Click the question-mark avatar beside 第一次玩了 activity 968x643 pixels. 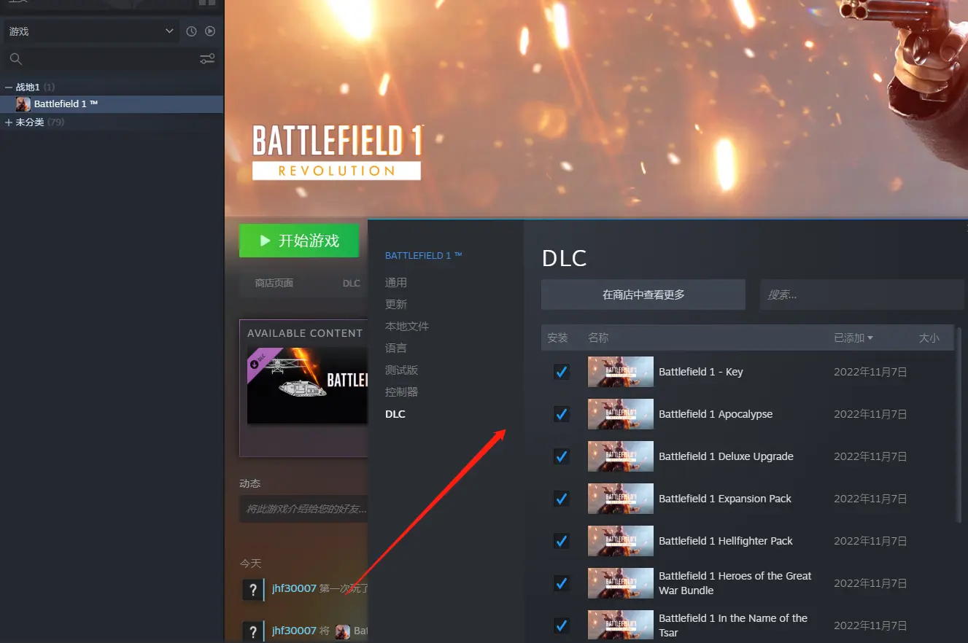tap(252, 589)
